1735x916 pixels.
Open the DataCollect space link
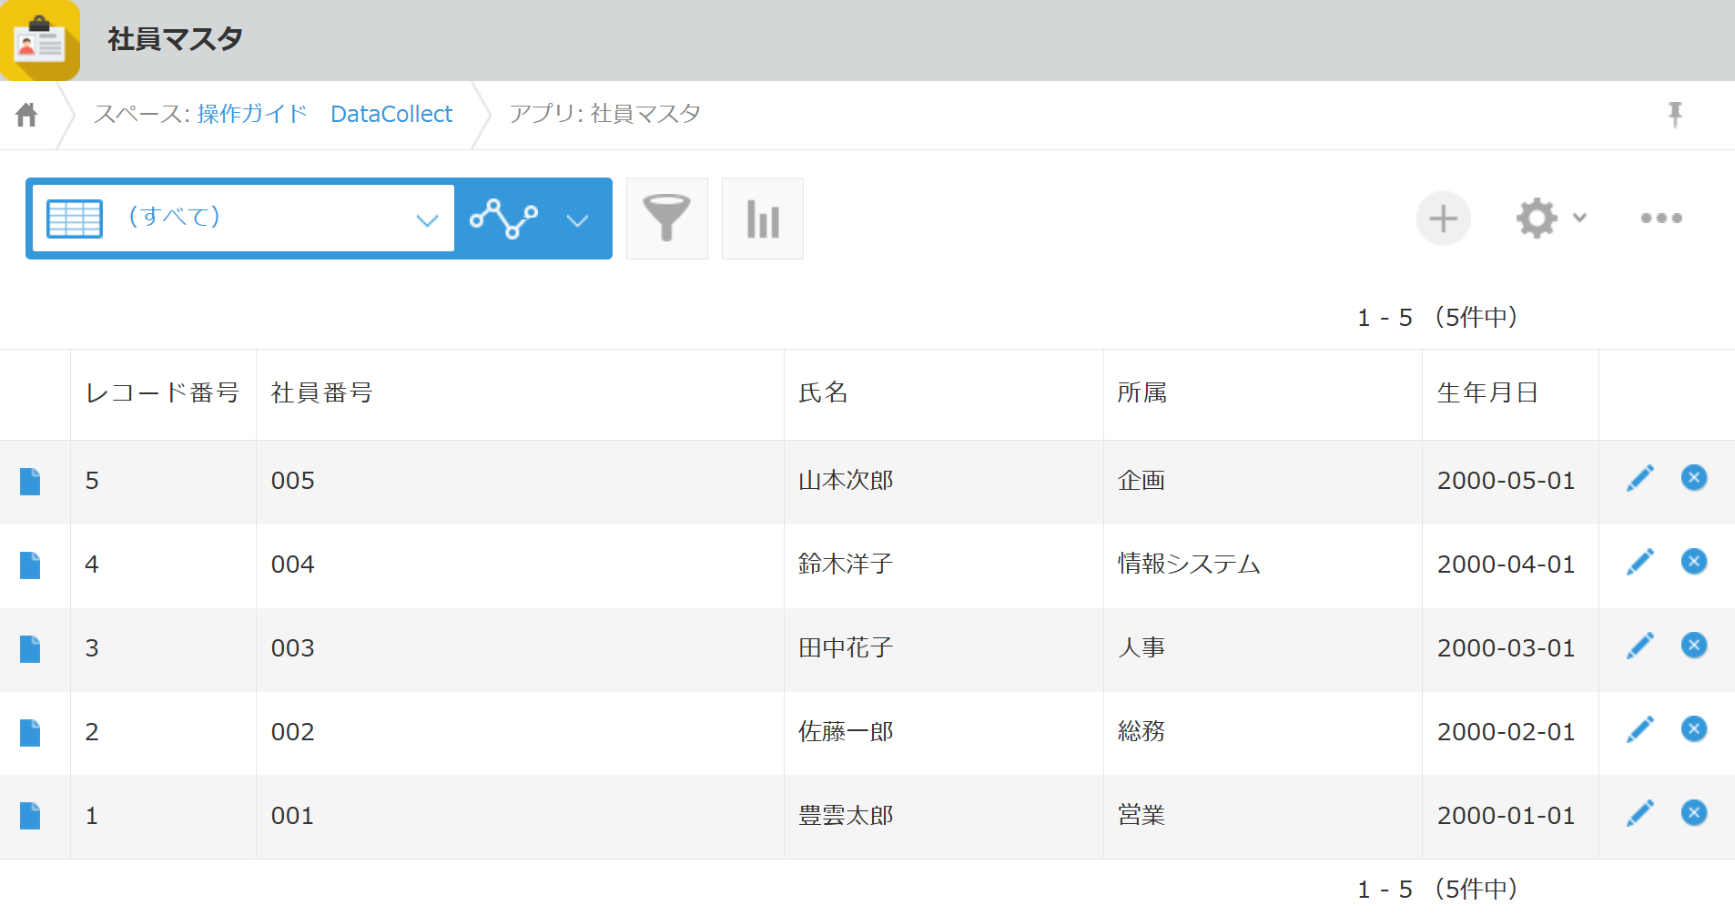point(391,113)
